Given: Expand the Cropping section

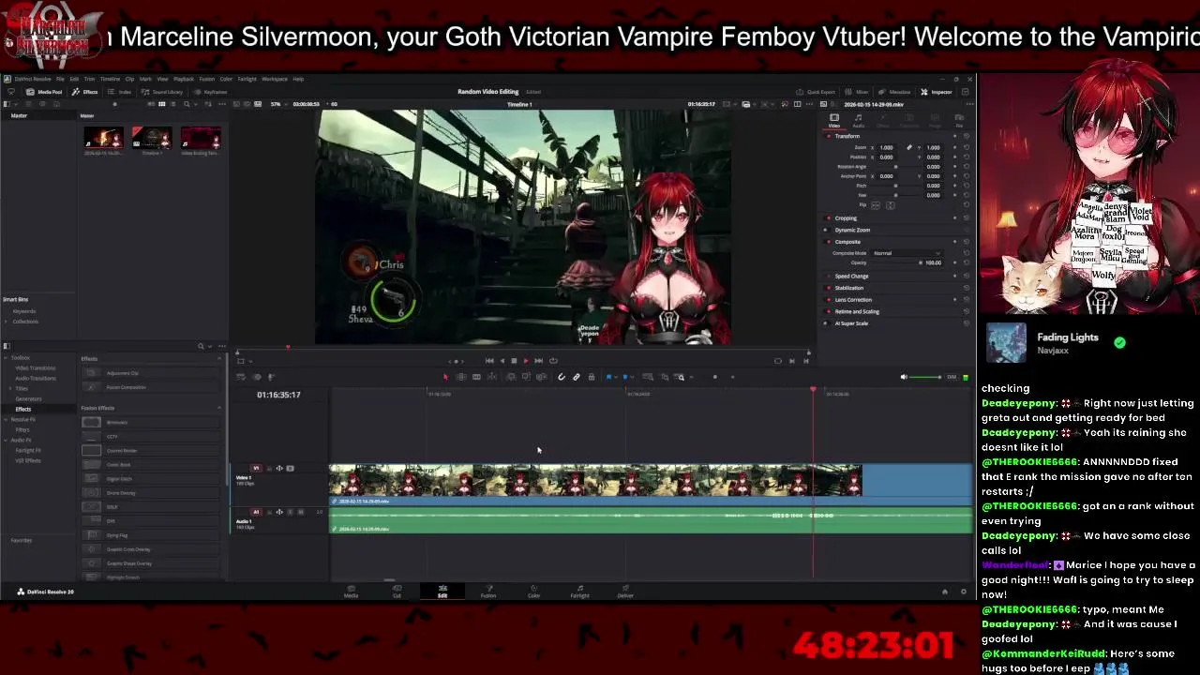Looking at the screenshot, I should [x=846, y=218].
